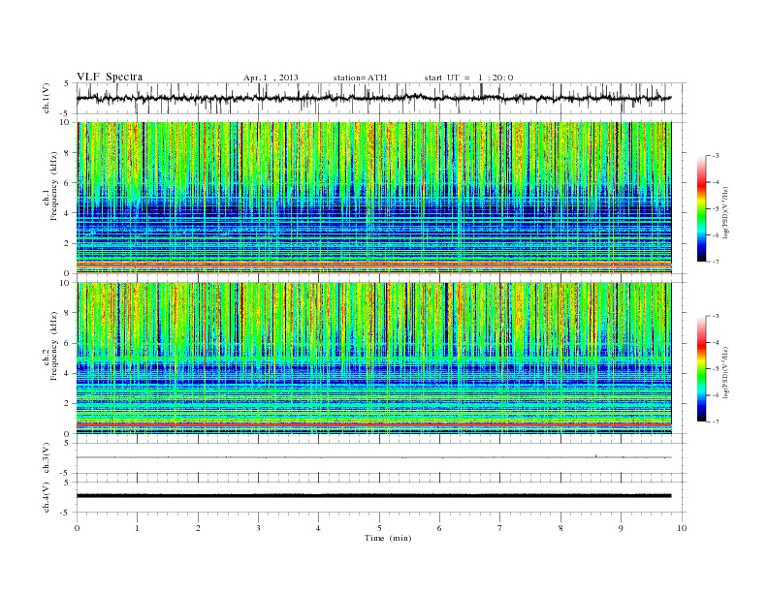Select the ch.1 "Frequency (kHz)" axis label
The height and width of the screenshot is (593, 768).
pyautogui.click(x=54, y=186)
